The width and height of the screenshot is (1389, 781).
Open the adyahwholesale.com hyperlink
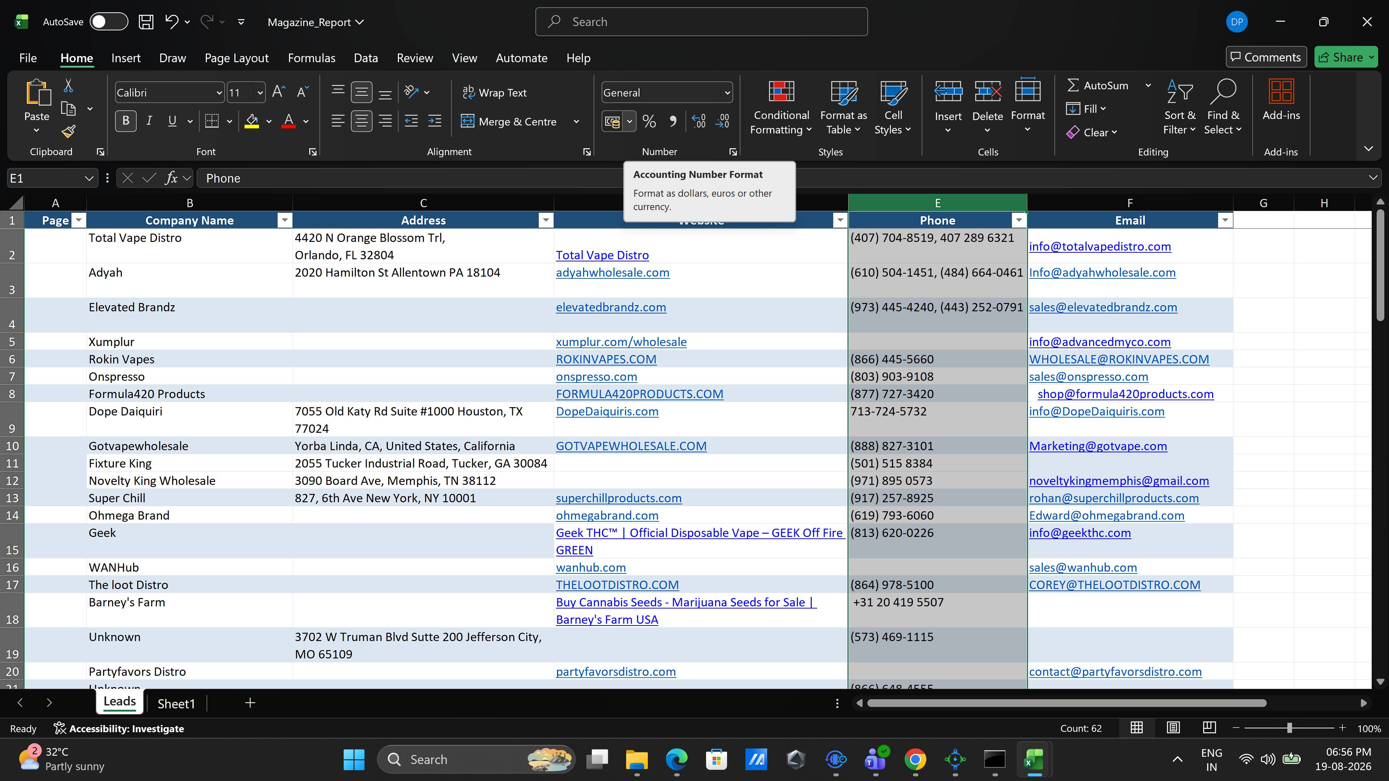[612, 273]
